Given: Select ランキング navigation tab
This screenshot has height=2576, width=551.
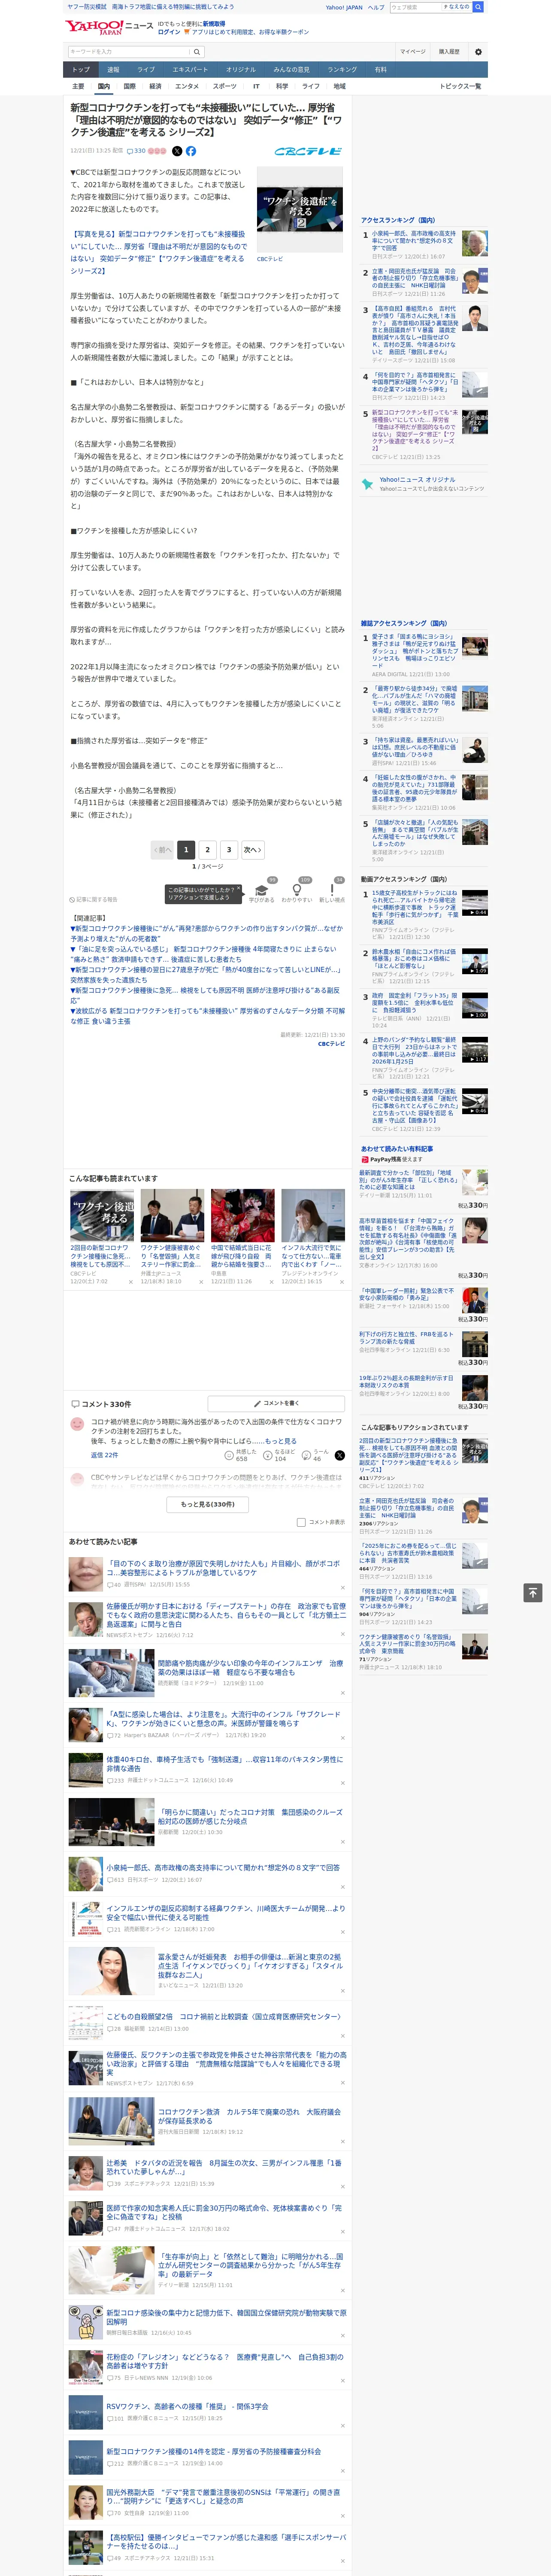Looking at the screenshot, I should coord(342,69).
